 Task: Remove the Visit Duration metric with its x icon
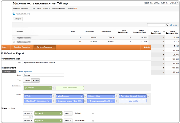[85, 96]
